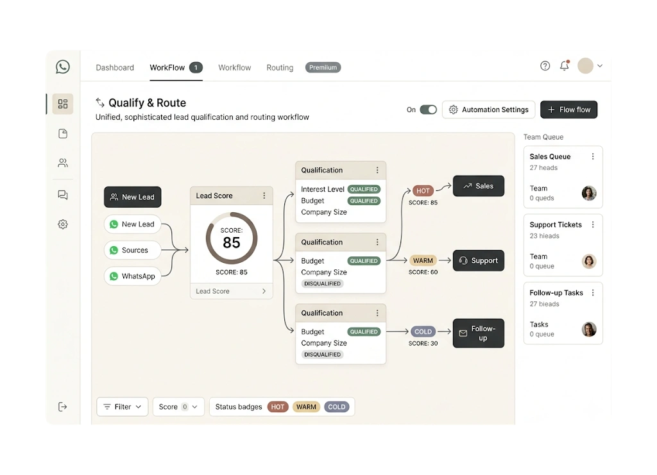Open the documents icon in sidebar
Screen dimensions: 657x475
(63, 133)
